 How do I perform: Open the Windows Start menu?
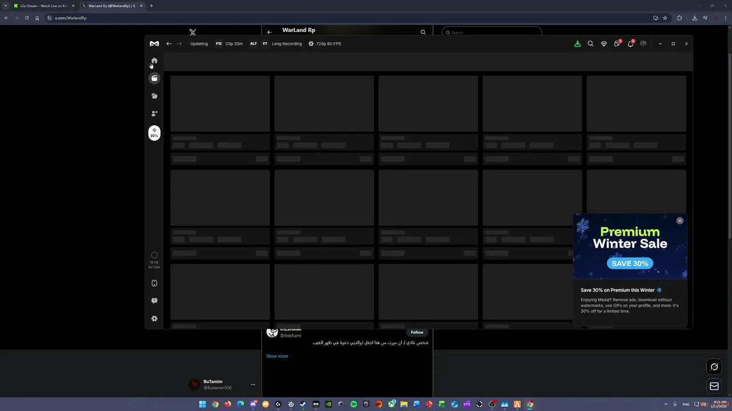click(x=202, y=404)
